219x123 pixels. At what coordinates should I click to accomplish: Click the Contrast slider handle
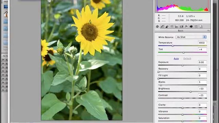[x=182, y=98]
